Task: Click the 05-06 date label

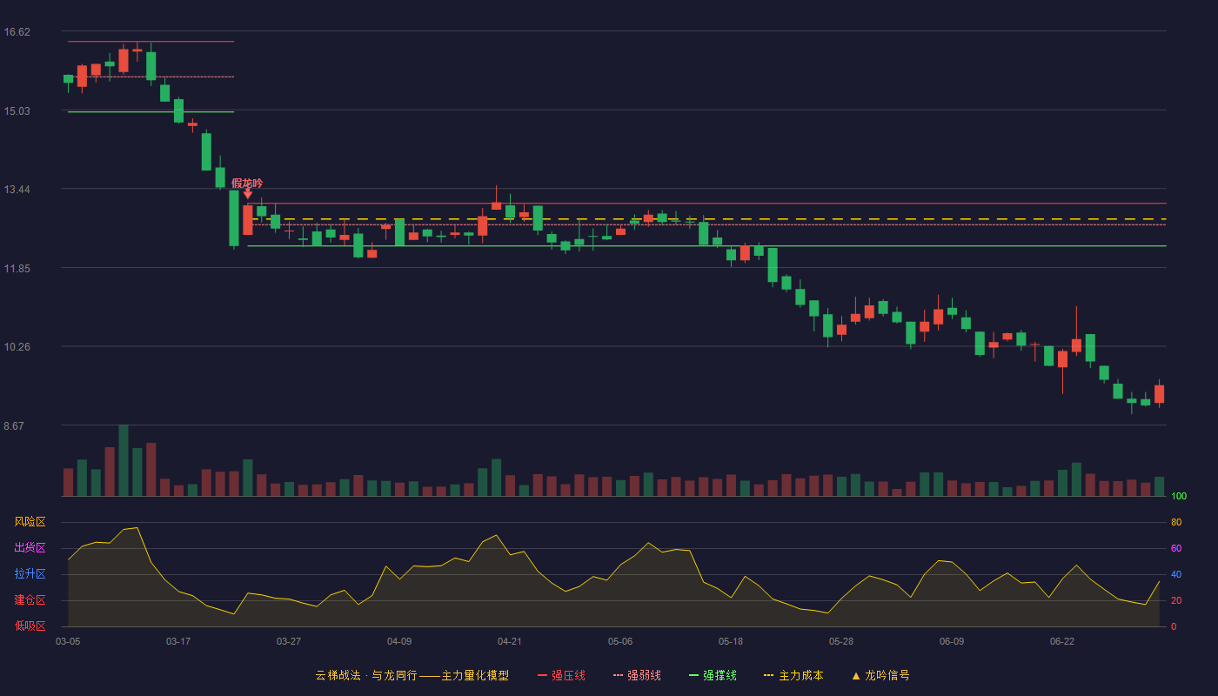Action: (x=620, y=641)
